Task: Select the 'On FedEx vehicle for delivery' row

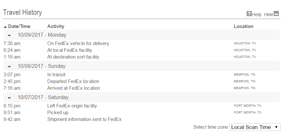Action: point(78,43)
